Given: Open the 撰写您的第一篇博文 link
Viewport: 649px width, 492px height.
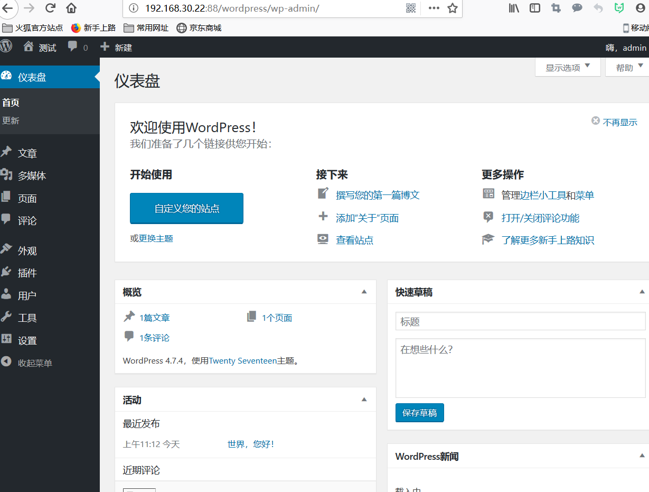Looking at the screenshot, I should [378, 195].
